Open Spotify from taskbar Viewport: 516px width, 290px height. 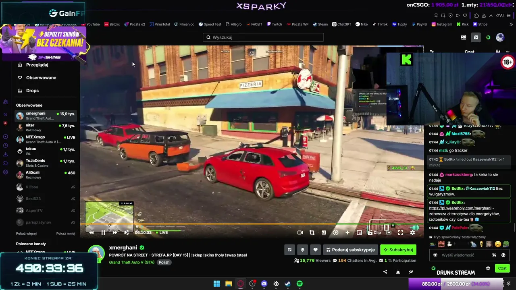[300, 284]
